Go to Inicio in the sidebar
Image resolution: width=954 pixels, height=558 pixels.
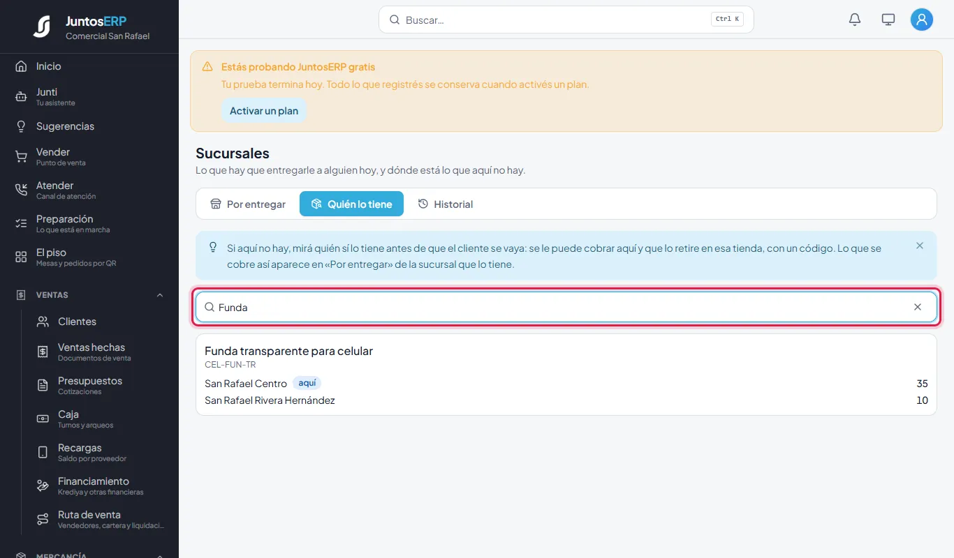89,66
